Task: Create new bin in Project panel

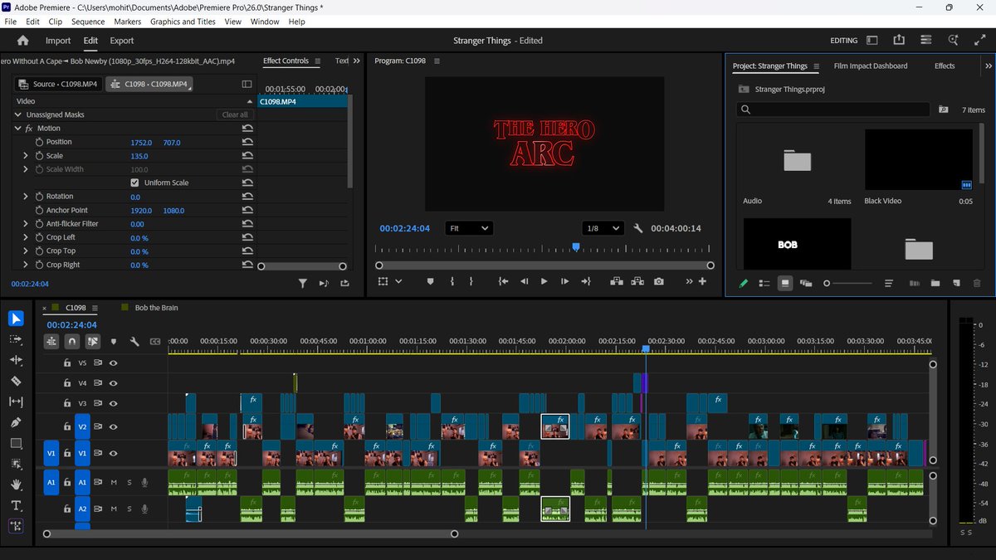Action: click(935, 283)
